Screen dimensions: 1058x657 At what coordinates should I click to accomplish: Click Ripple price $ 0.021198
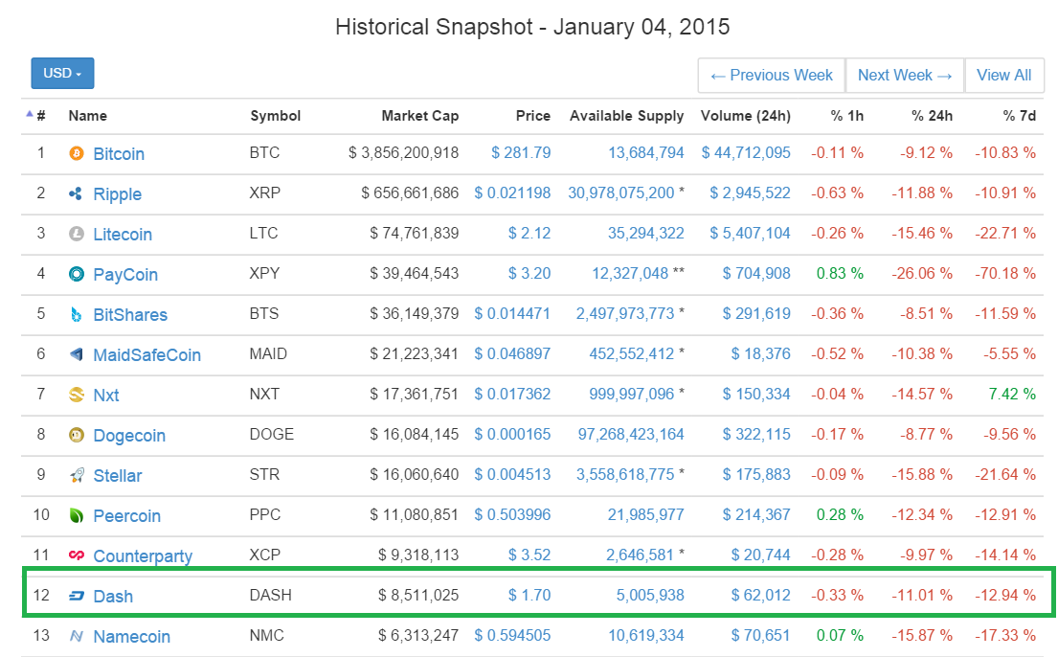512,193
